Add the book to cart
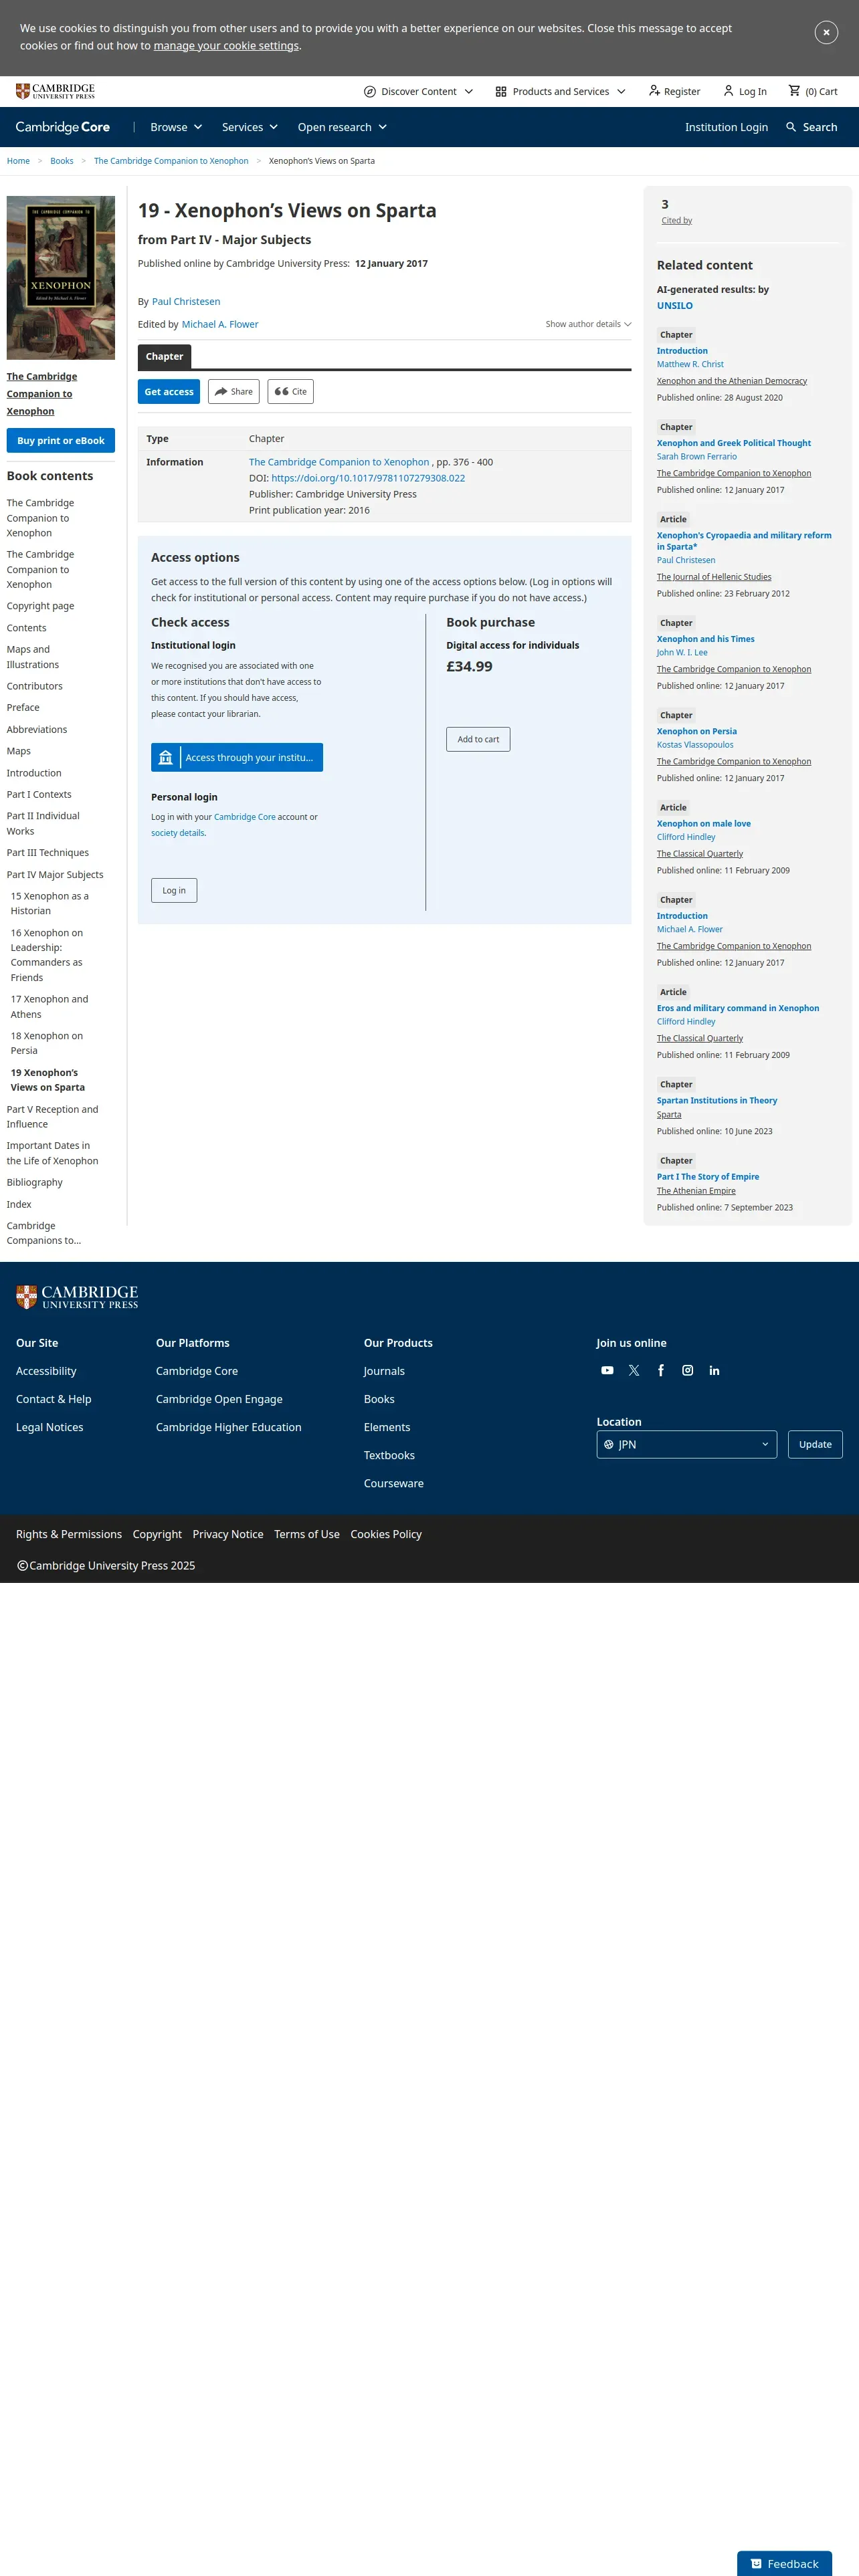 tap(478, 739)
